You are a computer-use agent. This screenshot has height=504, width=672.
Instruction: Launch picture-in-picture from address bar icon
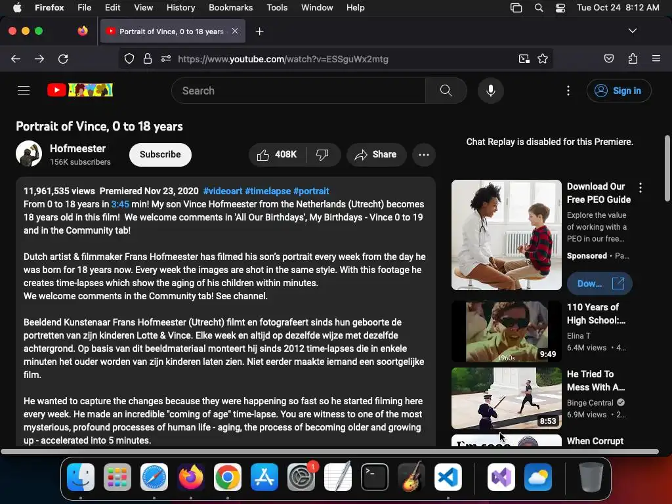[524, 58]
